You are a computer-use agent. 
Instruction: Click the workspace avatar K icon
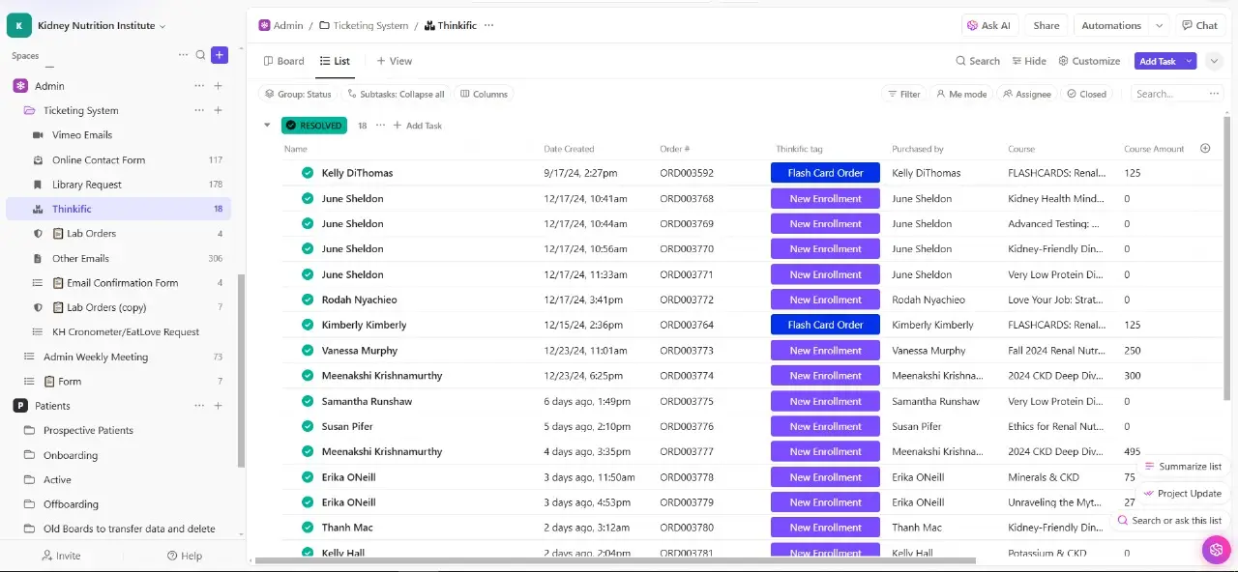point(18,26)
